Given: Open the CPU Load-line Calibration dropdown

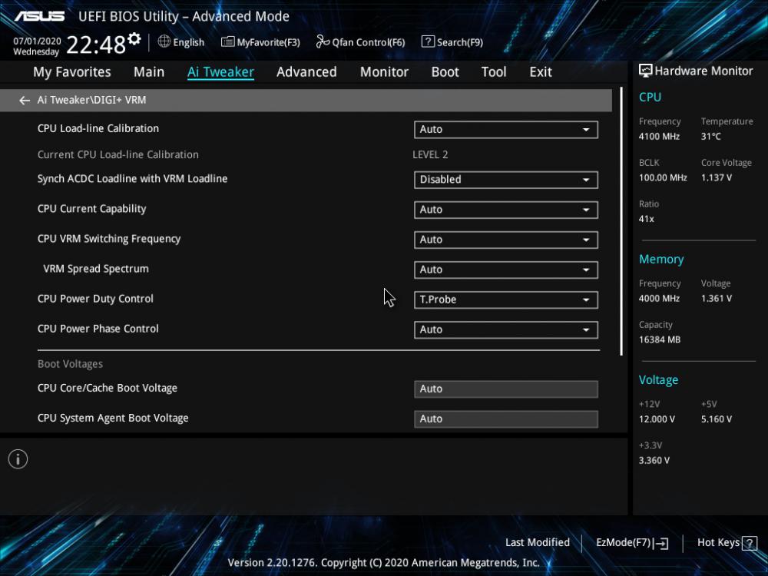Looking at the screenshot, I should 506,129.
